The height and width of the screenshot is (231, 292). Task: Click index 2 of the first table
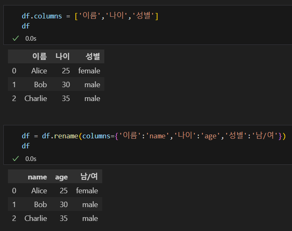coord(14,99)
